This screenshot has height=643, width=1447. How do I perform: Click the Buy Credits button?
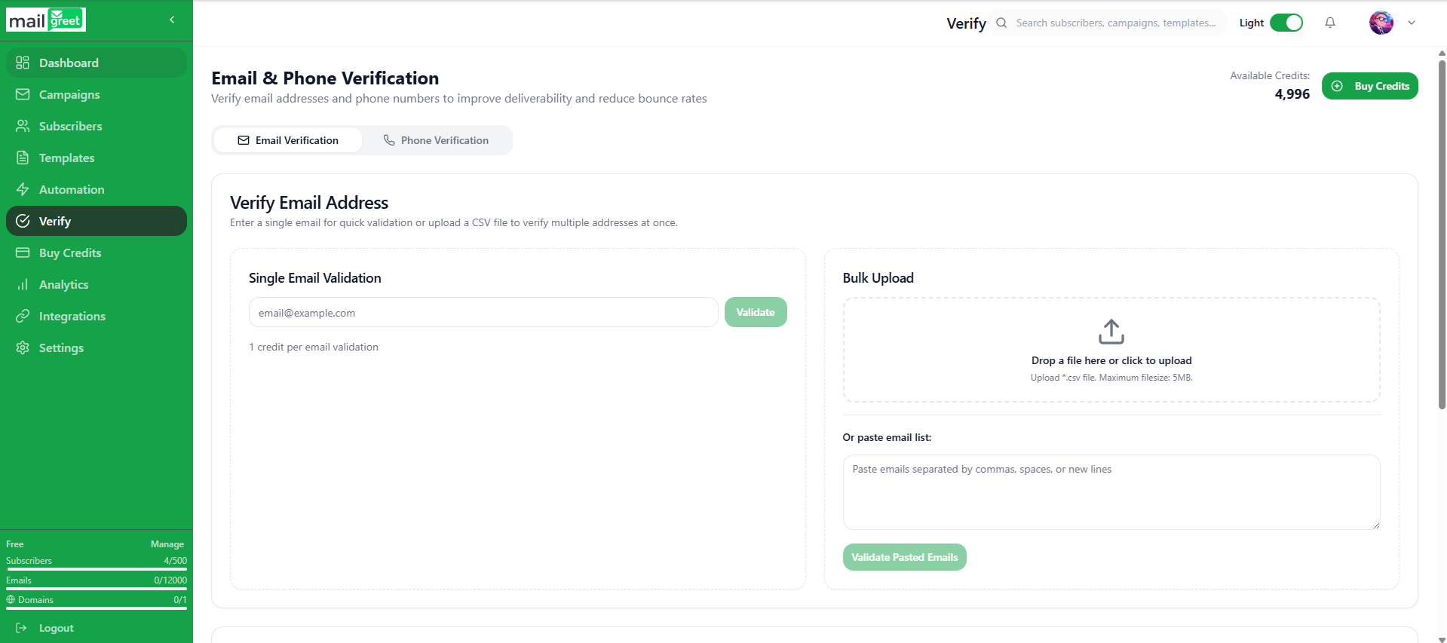pyautogui.click(x=1370, y=86)
